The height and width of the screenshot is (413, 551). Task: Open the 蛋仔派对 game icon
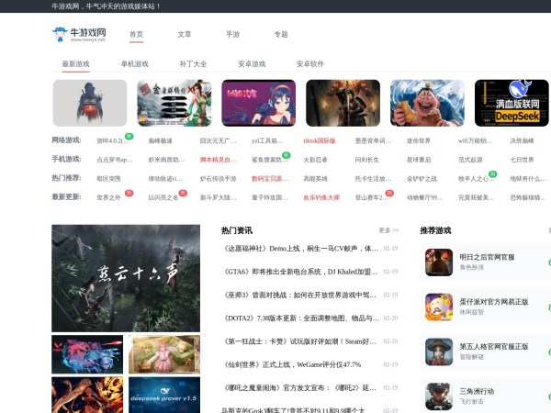438,307
